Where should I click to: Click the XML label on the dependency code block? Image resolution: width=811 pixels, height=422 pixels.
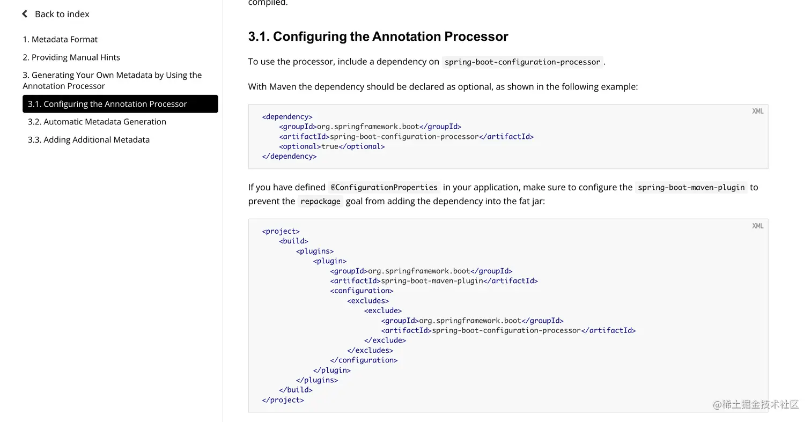click(757, 111)
